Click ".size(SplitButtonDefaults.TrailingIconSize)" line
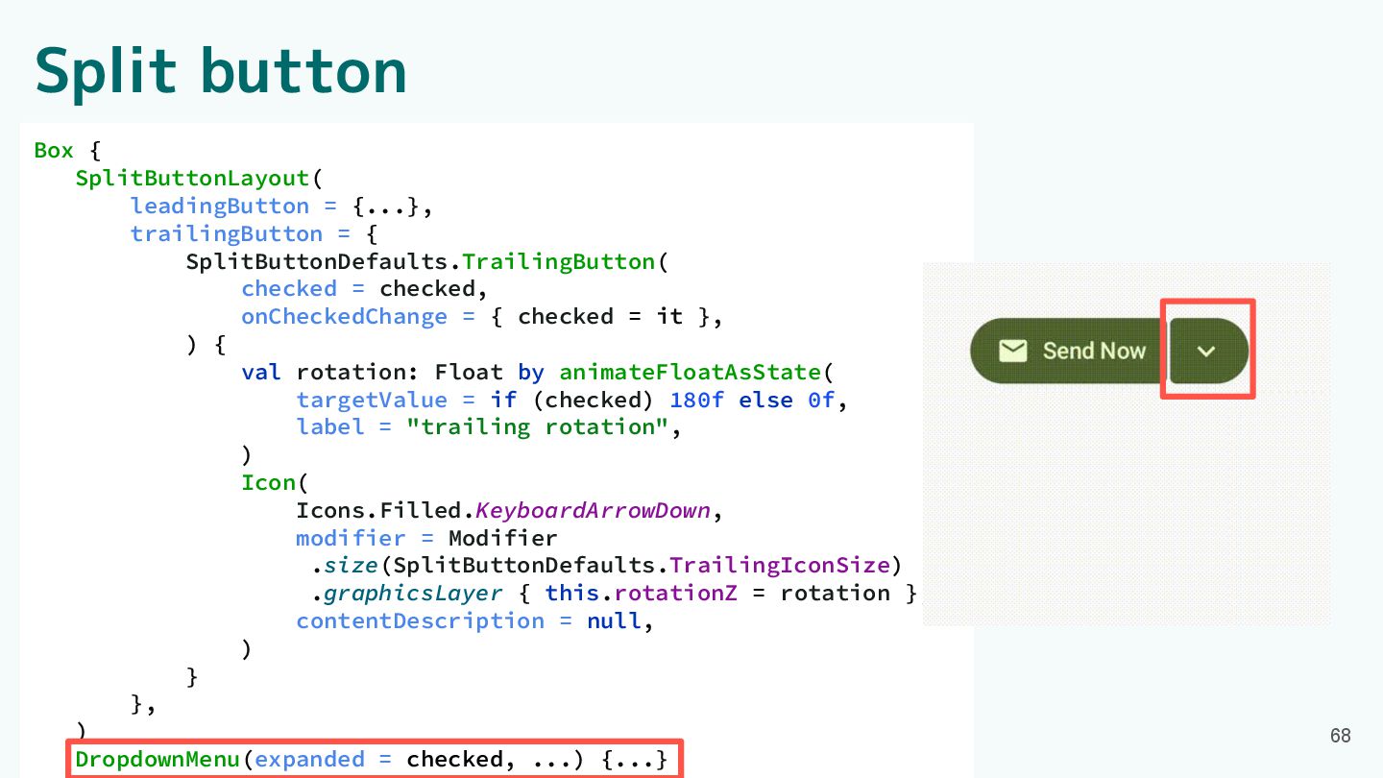Screen dimensions: 1383x778 [x=607, y=565]
